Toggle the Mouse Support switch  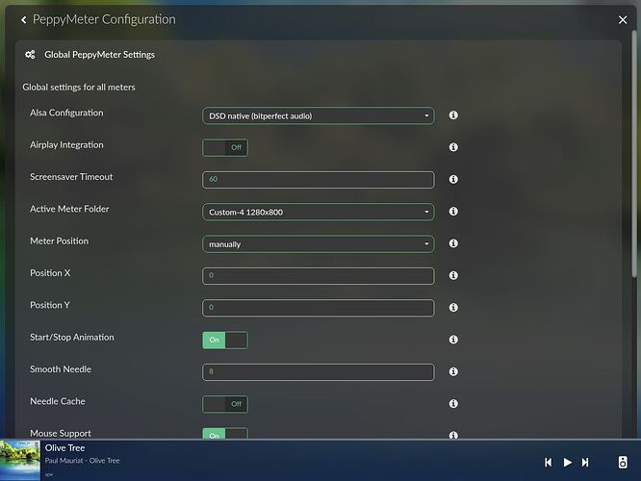[x=225, y=434]
